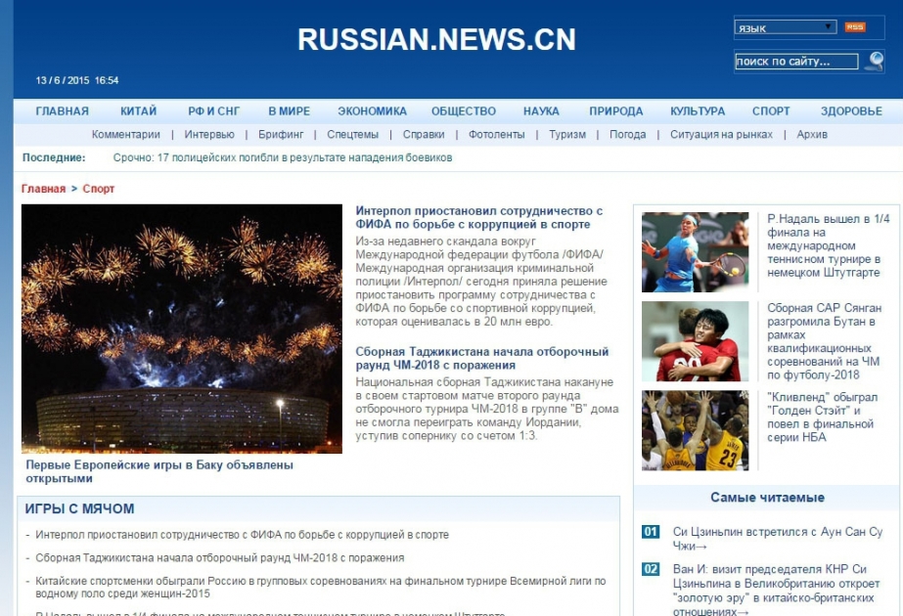Image resolution: width=903 pixels, height=616 pixels.
Task: Click the Последние: label
Action: coord(54,157)
